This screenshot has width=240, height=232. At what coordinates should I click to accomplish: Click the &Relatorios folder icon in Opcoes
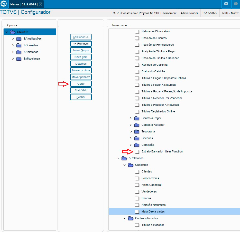pyautogui.click(x=19, y=52)
